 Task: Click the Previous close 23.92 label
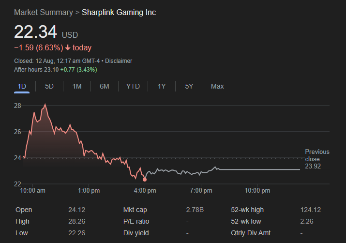[x=316, y=159]
